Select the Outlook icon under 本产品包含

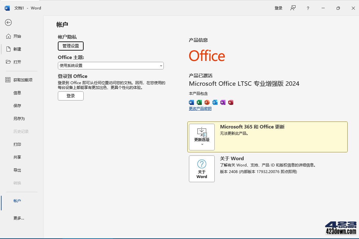(x=215, y=102)
